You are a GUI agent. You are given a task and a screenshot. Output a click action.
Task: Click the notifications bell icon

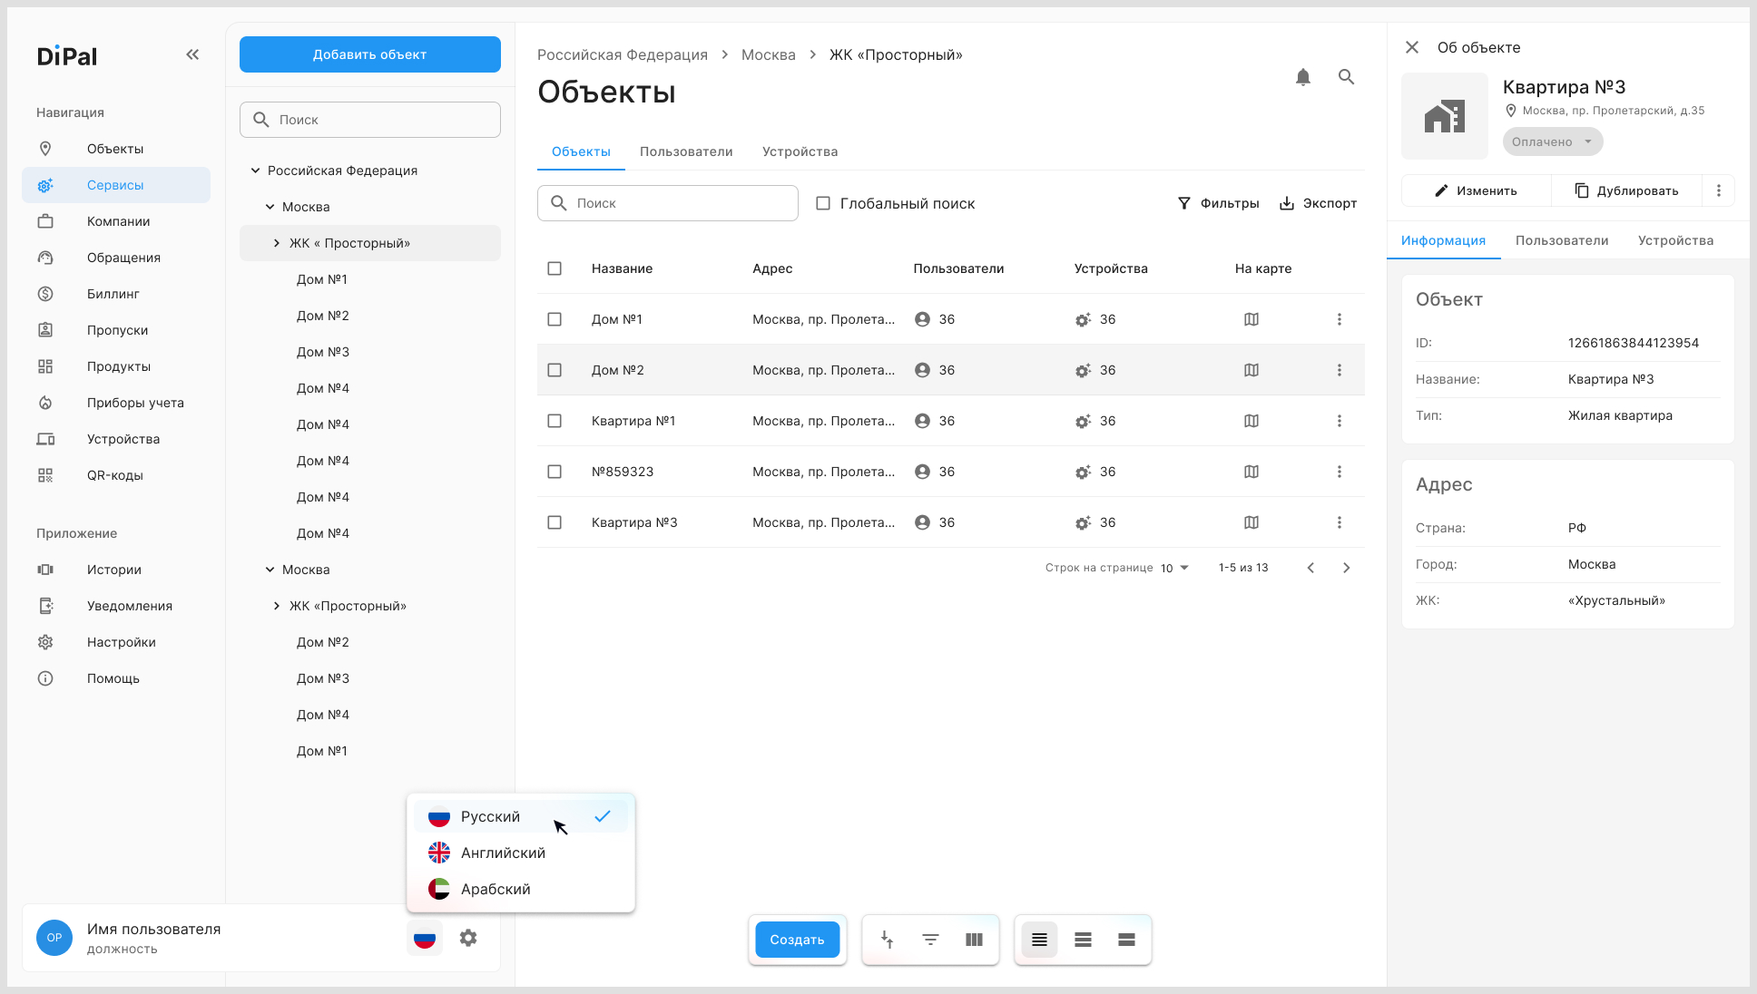pyautogui.click(x=1303, y=77)
